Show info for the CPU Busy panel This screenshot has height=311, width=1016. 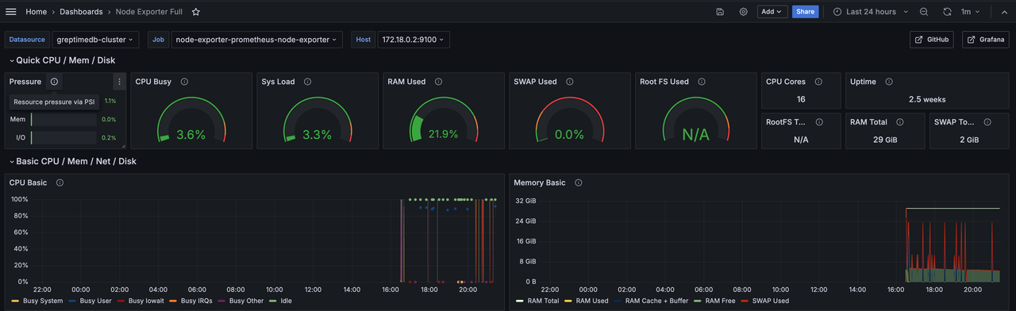[x=184, y=82]
